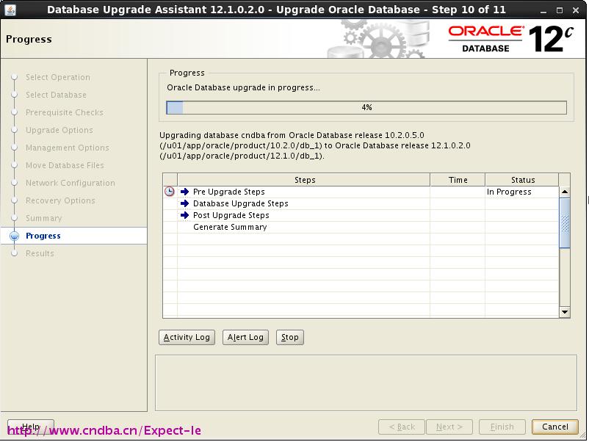This screenshot has height=442, width=589.
Task: Click the Steps column header
Action: pos(304,180)
